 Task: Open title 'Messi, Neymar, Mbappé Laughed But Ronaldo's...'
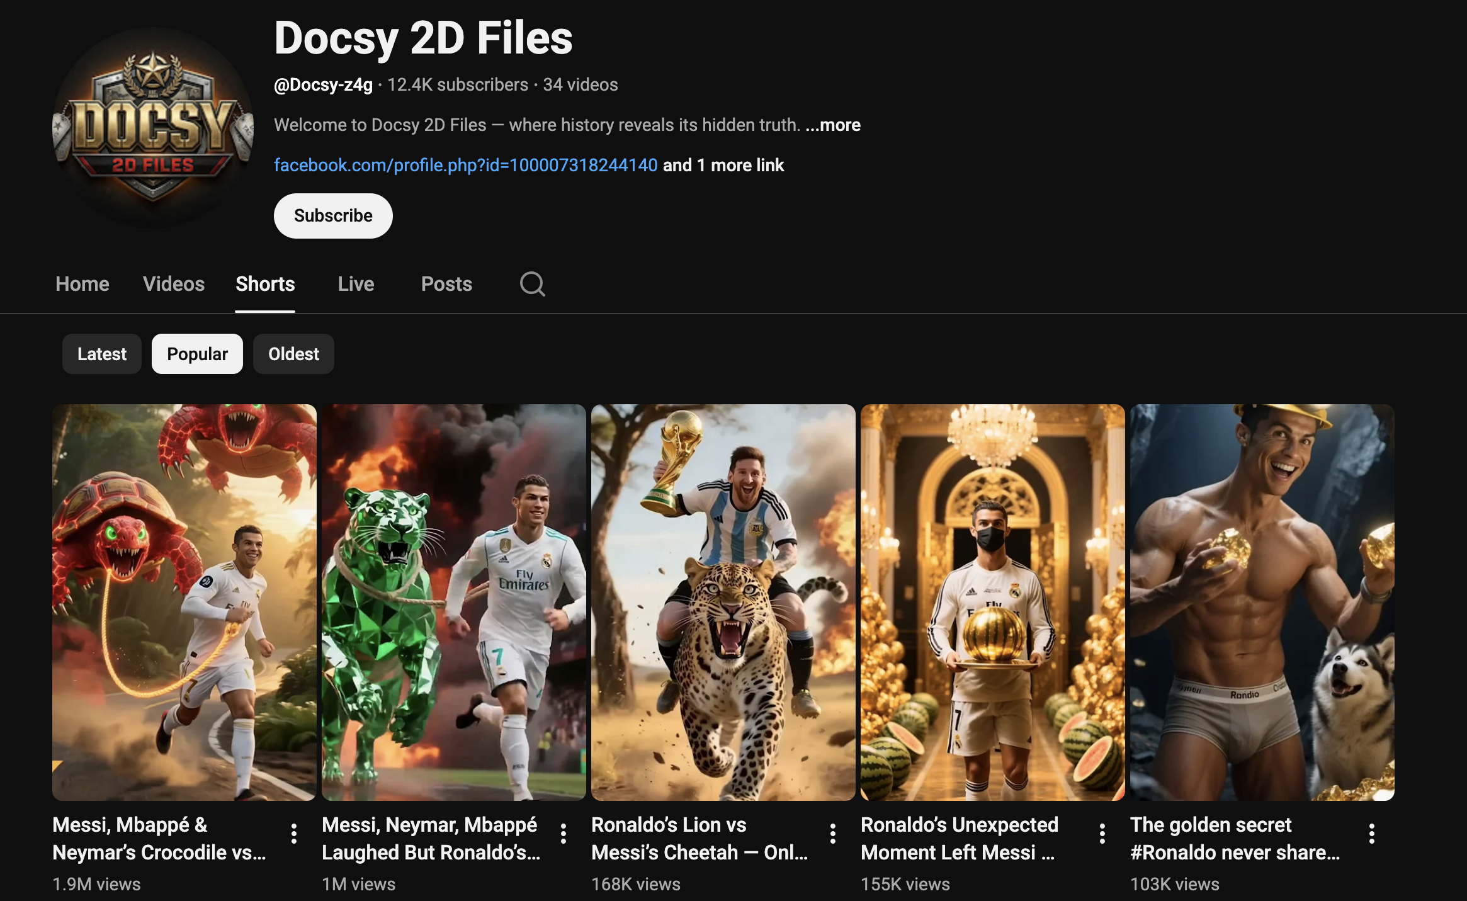pos(431,839)
